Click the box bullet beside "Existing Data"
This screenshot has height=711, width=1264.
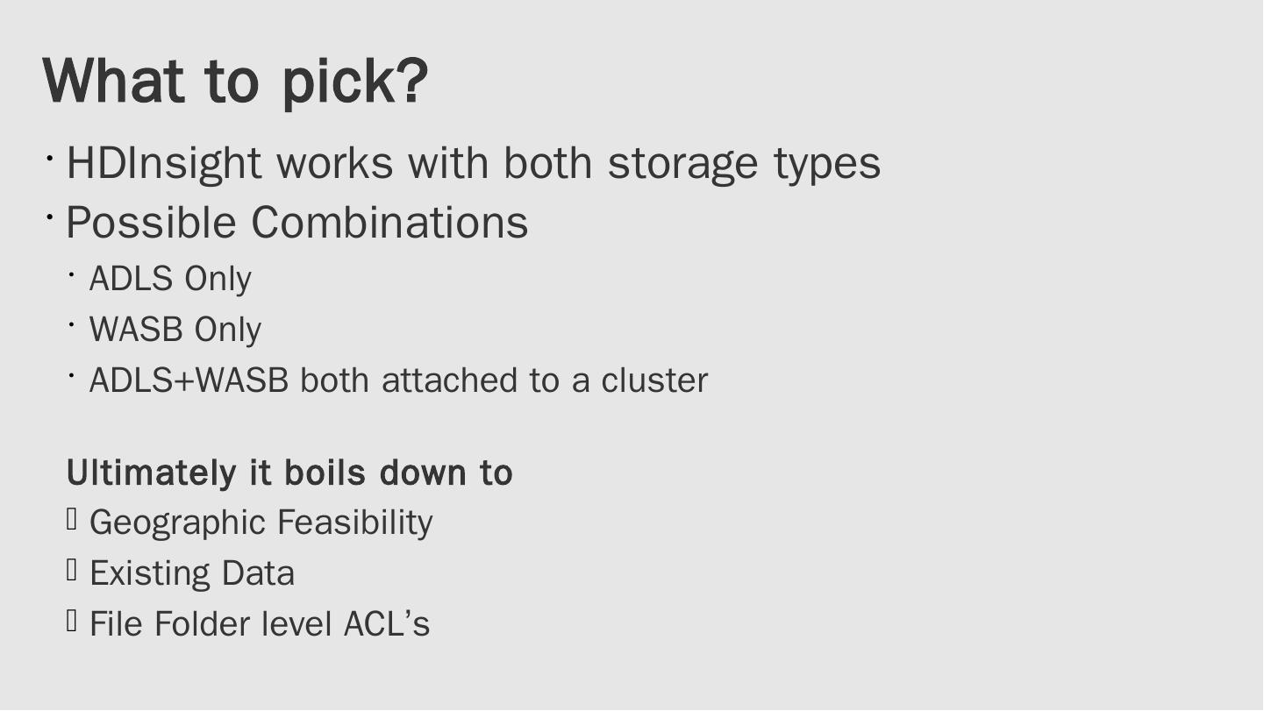click(72, 571)
